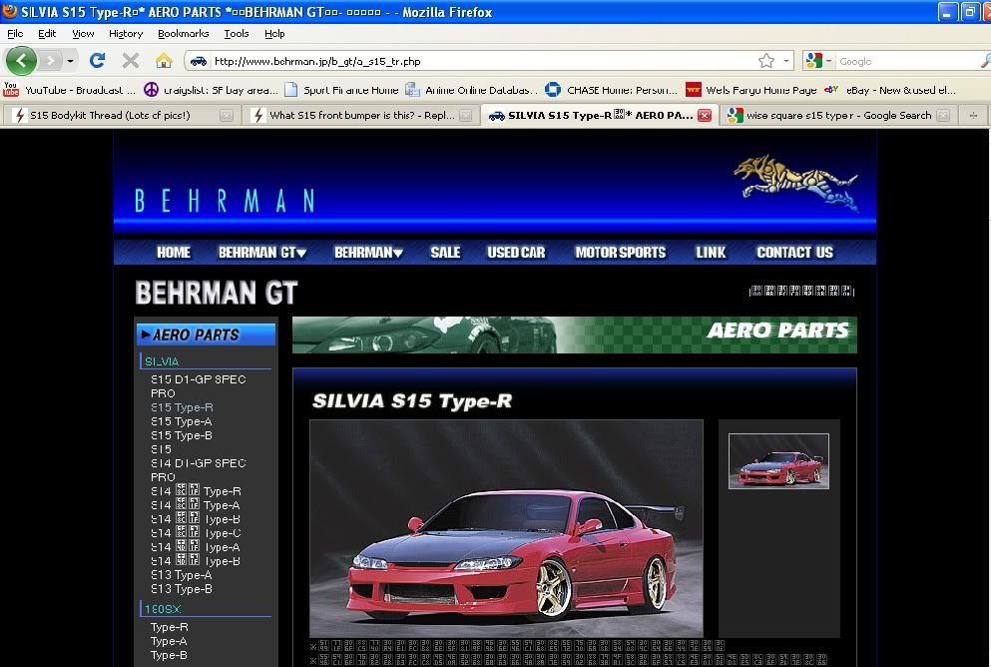
Task: Select S15 Type-A in sidebar
Action: pos(182,421)
